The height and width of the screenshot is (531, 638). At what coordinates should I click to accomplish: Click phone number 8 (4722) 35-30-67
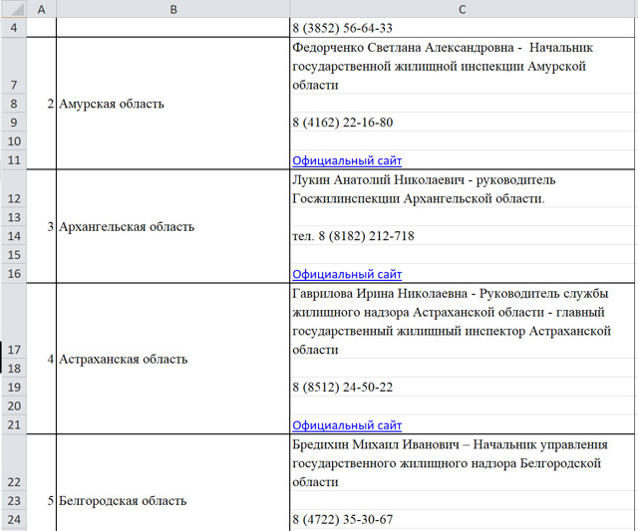click(x=343, y=520)
